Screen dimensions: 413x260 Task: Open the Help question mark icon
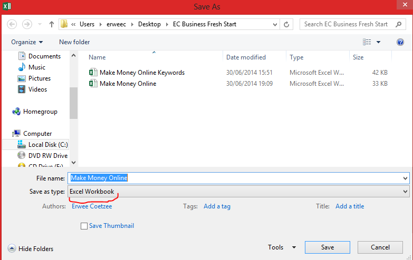pyautogui.click(x=400, y=42)
